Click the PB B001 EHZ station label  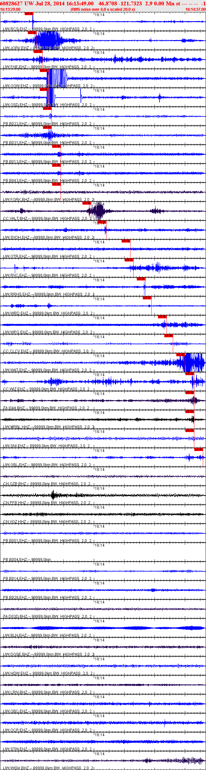click(47, 541)
